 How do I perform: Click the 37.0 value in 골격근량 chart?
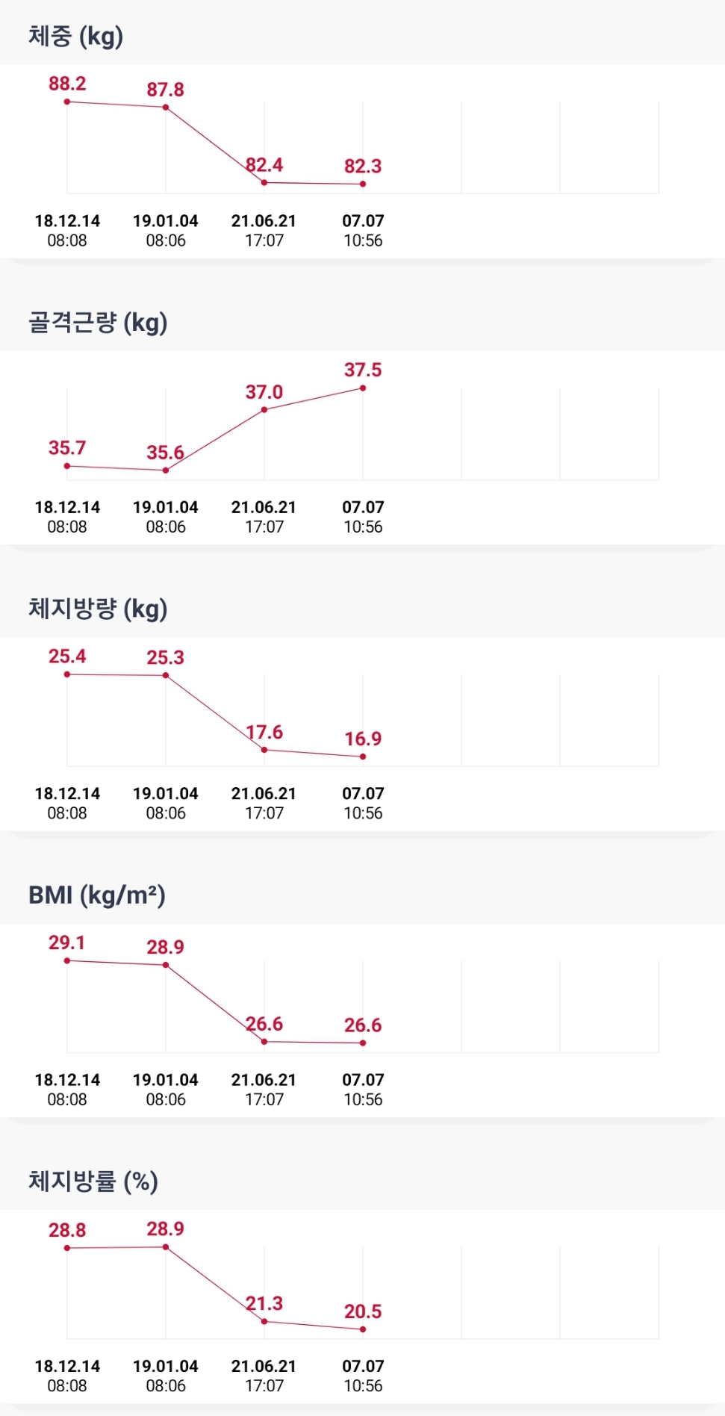tap(264, 392)
